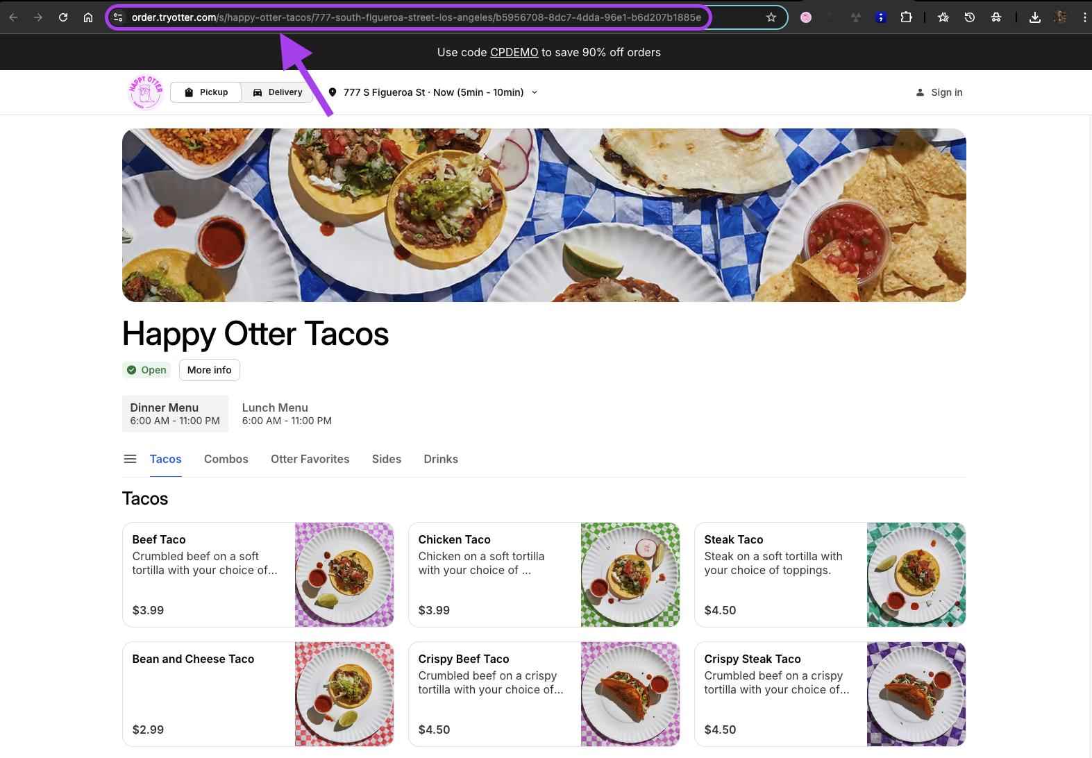Image resolution: width=1092 pixels, height=758 pixels.
Task: Open the Extensions puzzle-piece menu
Action: [906, 17]
